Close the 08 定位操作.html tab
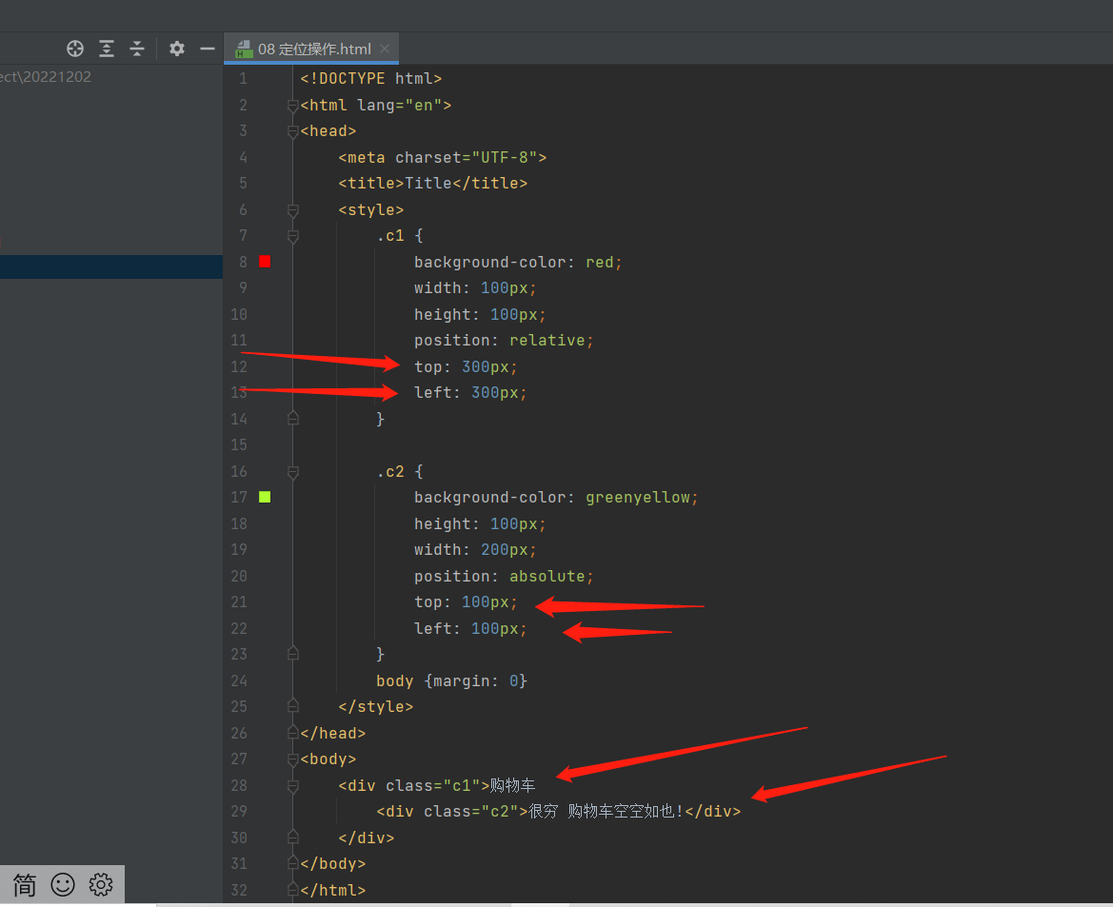This screenshot has width=1113, height=907. 385,49
